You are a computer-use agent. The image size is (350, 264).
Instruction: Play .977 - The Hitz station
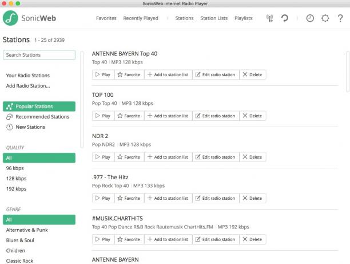103,198
